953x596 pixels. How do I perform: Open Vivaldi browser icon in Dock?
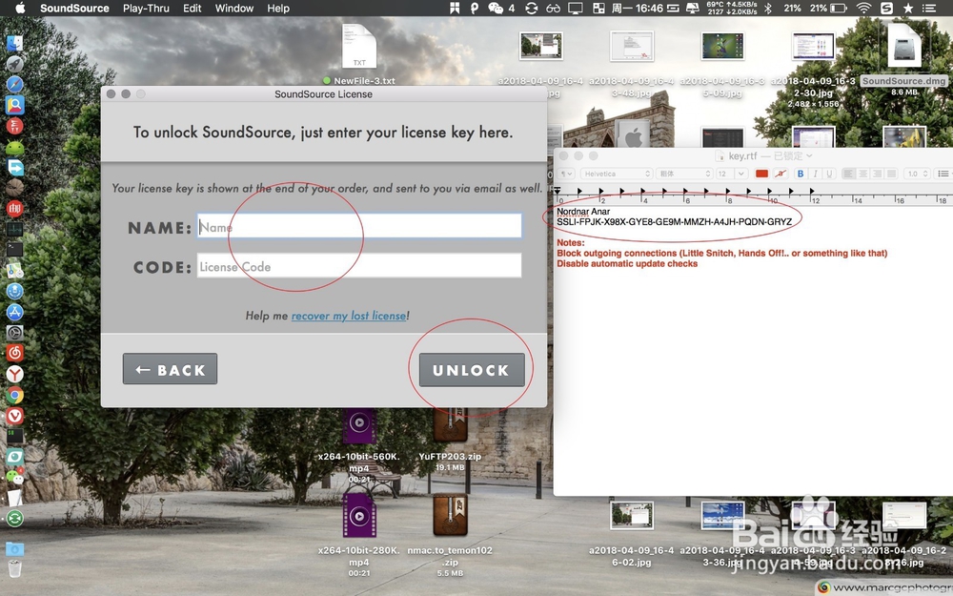click(x=14, y=416)
